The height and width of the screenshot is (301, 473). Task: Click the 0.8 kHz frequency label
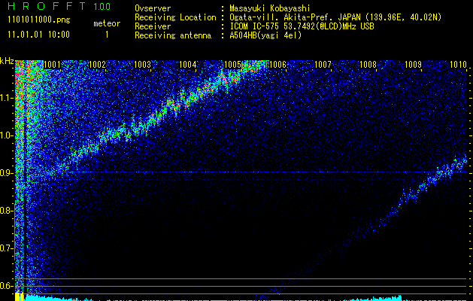pyautogui.click(x=7, y=211)
